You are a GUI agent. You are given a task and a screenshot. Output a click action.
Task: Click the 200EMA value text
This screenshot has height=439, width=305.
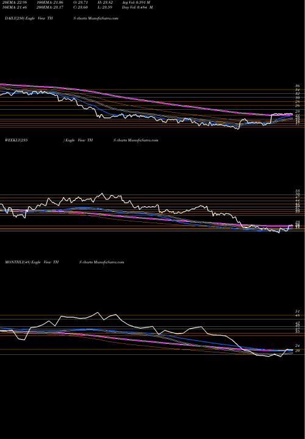pyautogui.click(x=49, y=7)
